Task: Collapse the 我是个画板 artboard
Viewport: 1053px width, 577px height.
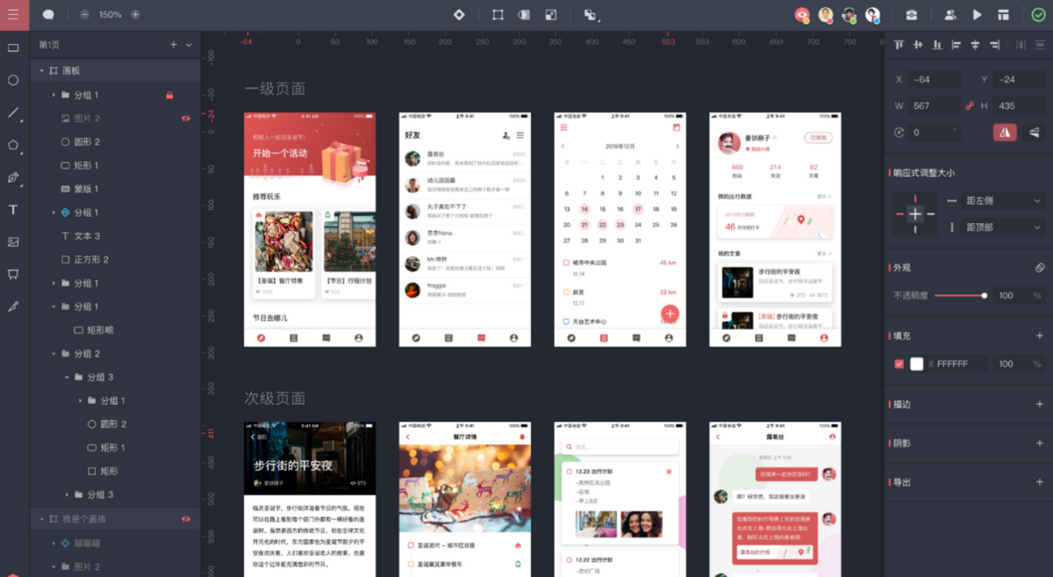Action: pyautogui.click(x=40, y=519)
